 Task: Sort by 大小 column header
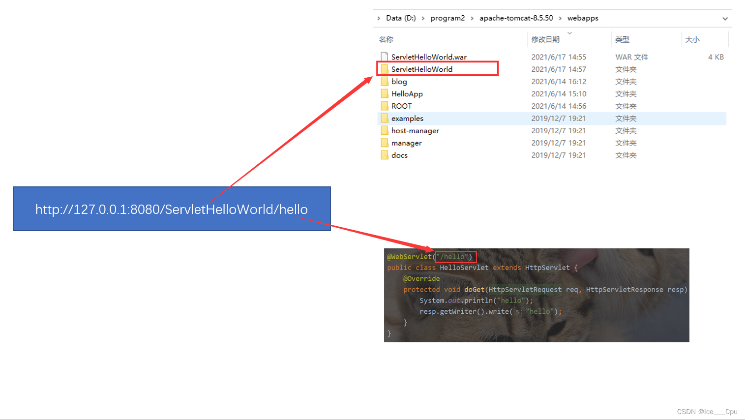(x=692, y=39)
